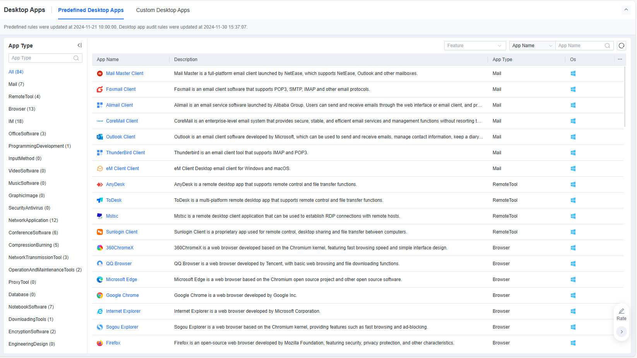Filter by NetworkTransmissionTool (3) app type

click(39, 257)
